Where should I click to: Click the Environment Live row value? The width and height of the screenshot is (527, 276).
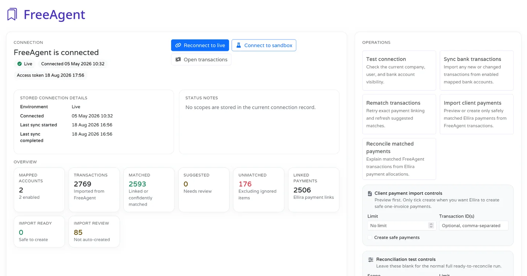click(x=76, y=107)
